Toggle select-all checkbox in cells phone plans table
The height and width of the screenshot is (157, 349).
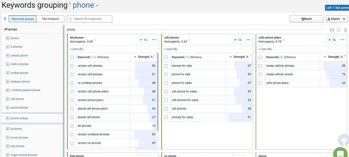click(x=260, y=57)
